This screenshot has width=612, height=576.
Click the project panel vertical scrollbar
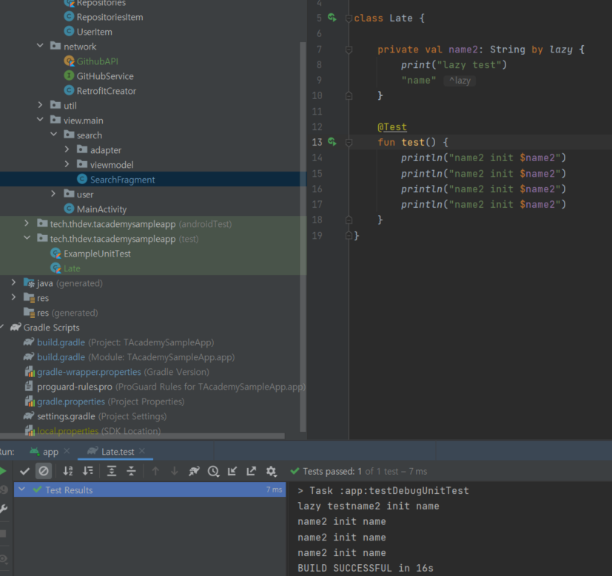[x=303, y=222]
